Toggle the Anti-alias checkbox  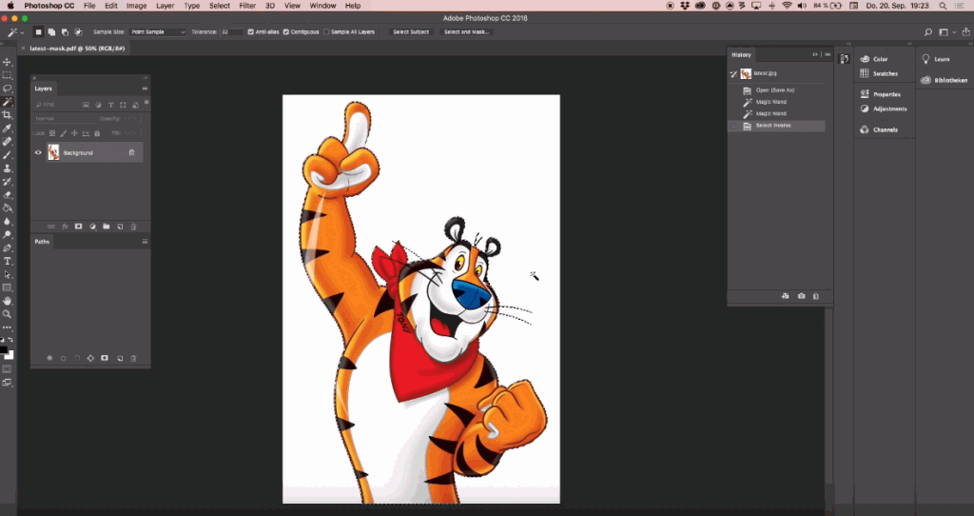point(250,31)
